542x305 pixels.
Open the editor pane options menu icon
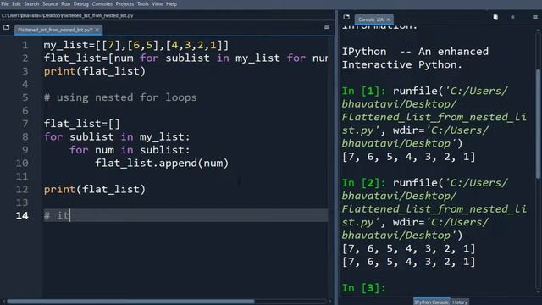(327, 27)
